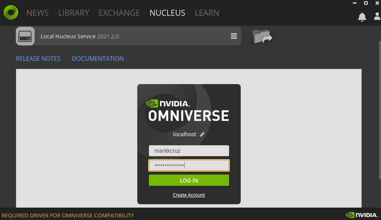Click the required driver warning message
Viewport: 381px width, 220px height.
pyautogui.click(x=68, y=215)
